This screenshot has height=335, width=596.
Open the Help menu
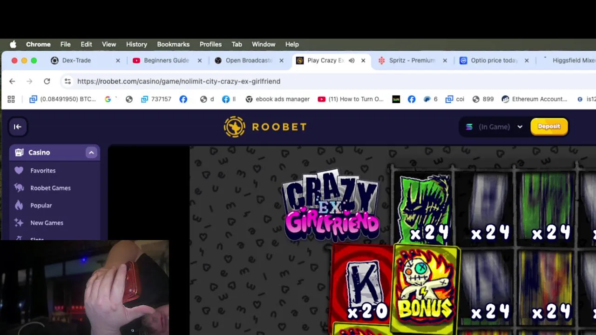click(292, 44)
